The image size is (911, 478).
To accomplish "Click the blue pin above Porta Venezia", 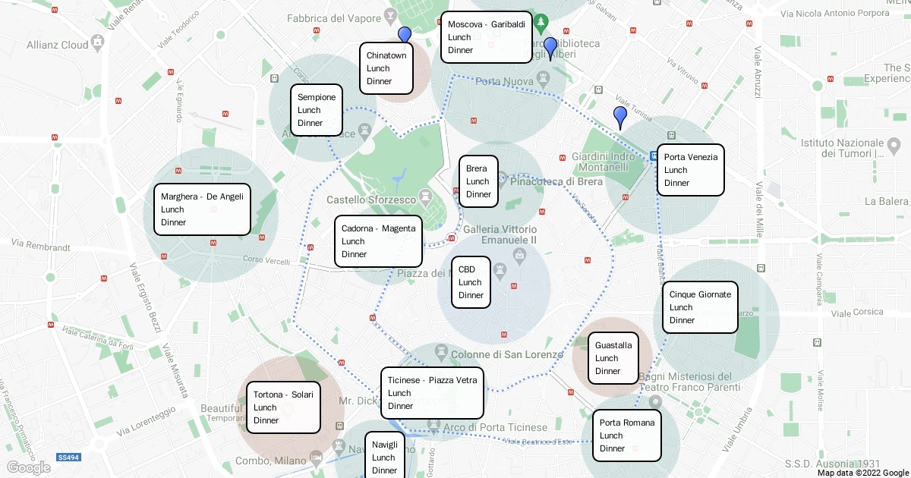I will pos(620,115).
